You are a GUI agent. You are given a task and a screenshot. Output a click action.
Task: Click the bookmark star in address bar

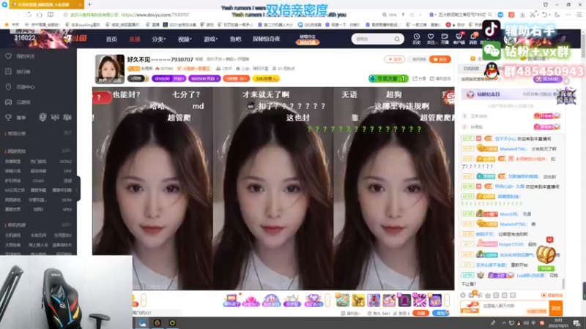(x=65, y=15)
